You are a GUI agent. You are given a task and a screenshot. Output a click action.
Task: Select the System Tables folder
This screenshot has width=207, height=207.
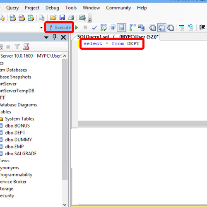[19, 119]
